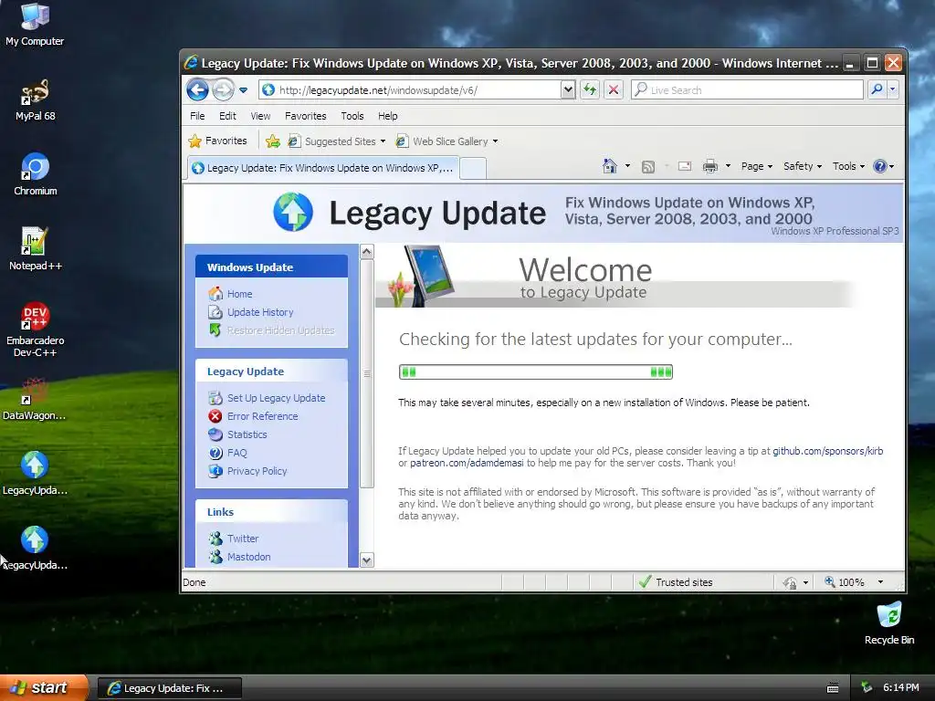Open the Edit menu
Viewport: 935px width, 701px height.
pyautogui.click(x=227, y=116)
